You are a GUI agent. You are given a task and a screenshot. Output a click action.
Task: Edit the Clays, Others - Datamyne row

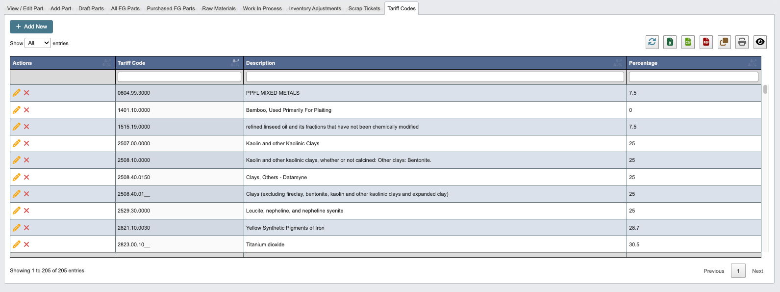[16, 177]
